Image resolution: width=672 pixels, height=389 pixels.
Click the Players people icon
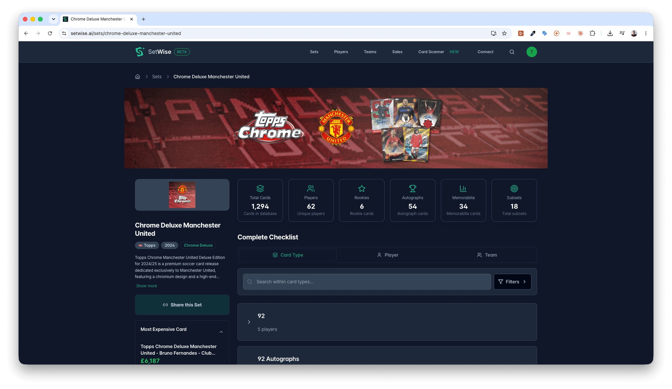tap(311, 189)
